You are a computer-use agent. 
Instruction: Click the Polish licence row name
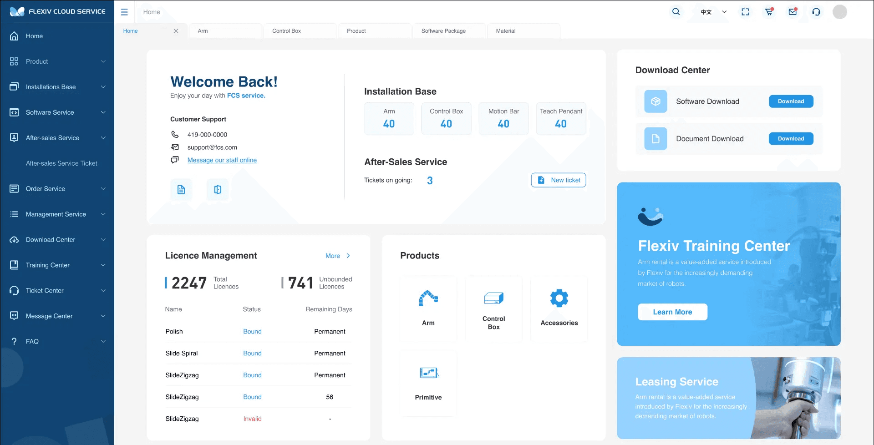click(x=174, y=331)
